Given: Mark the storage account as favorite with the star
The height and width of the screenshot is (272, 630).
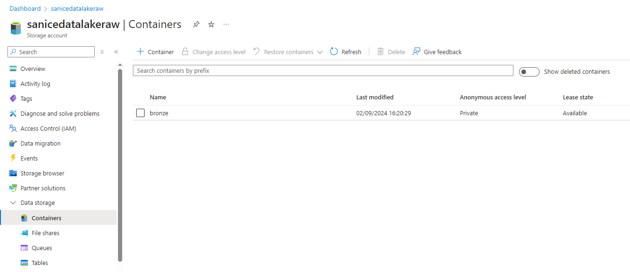Looking at the screenshot, I should point(211,25).
